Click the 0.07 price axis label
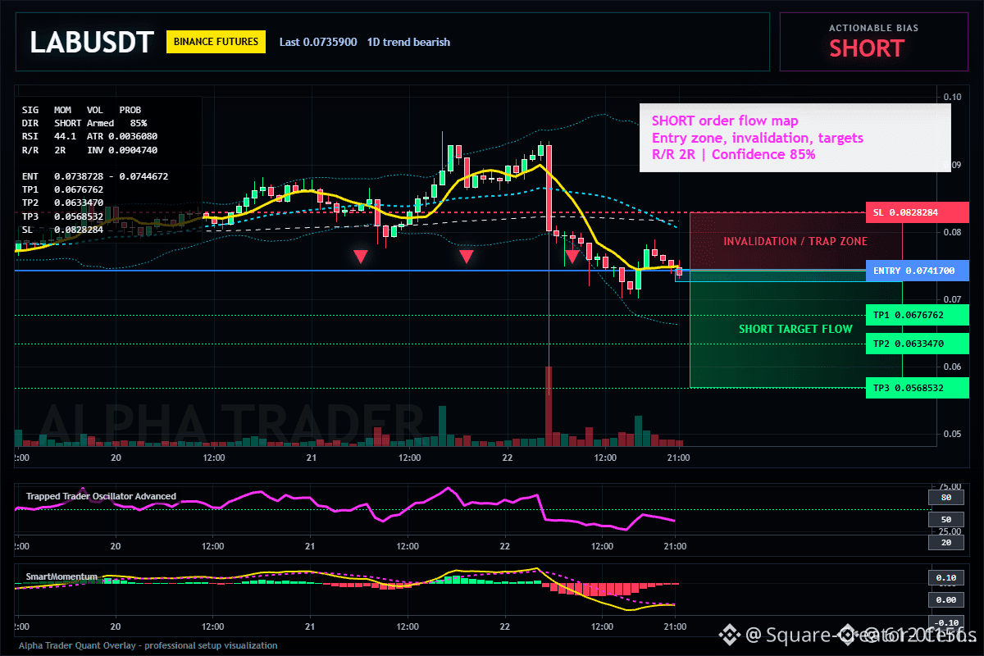This screenshot has width=984, height=656. tap(951, 299)
